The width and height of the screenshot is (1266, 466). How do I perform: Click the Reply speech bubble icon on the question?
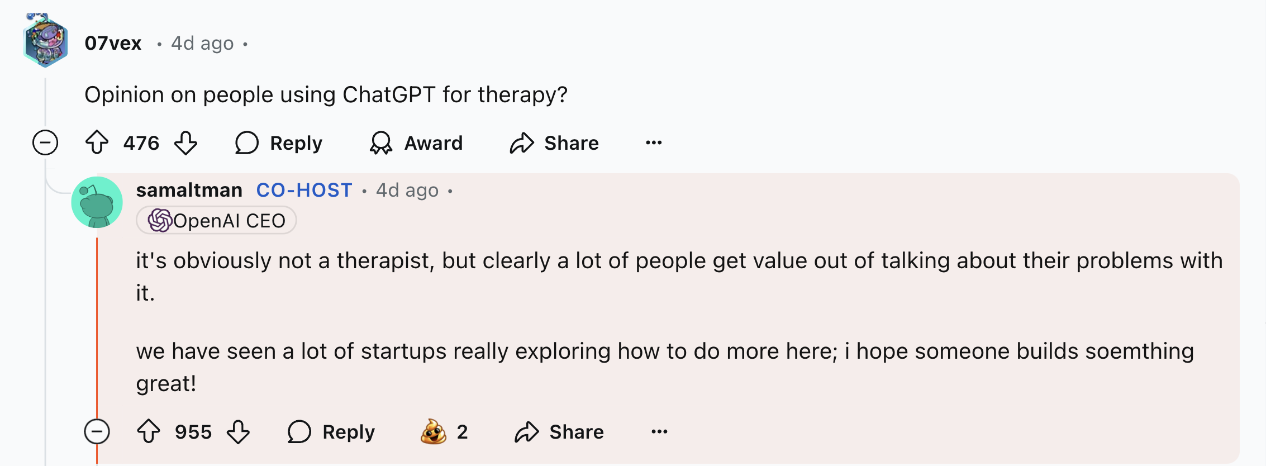pos(248,142)
